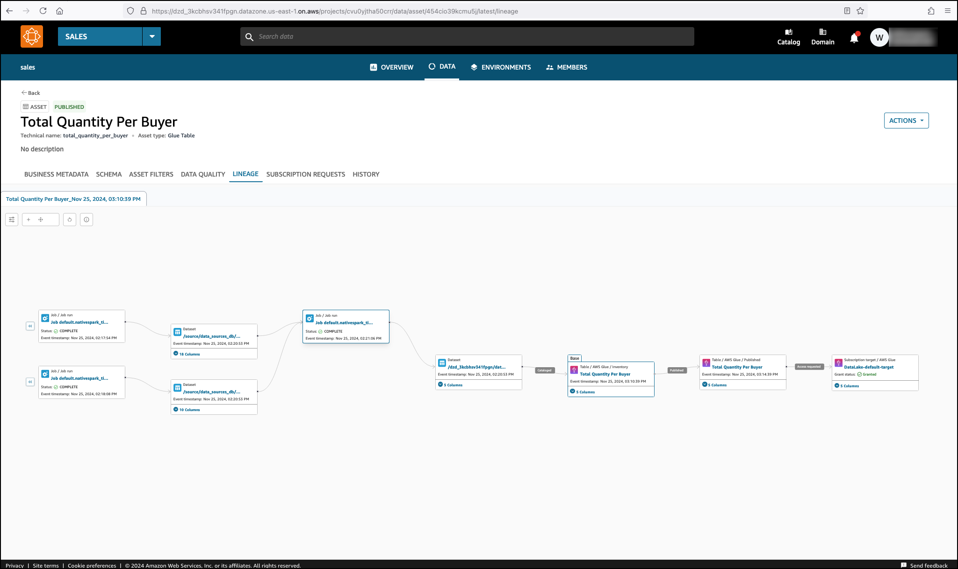Open the SALES project dropdown arrow
The image size is (958, 569).
(152, 36)
